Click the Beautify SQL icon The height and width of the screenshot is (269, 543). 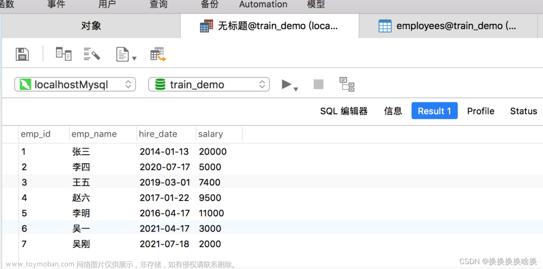coord(92,54)
